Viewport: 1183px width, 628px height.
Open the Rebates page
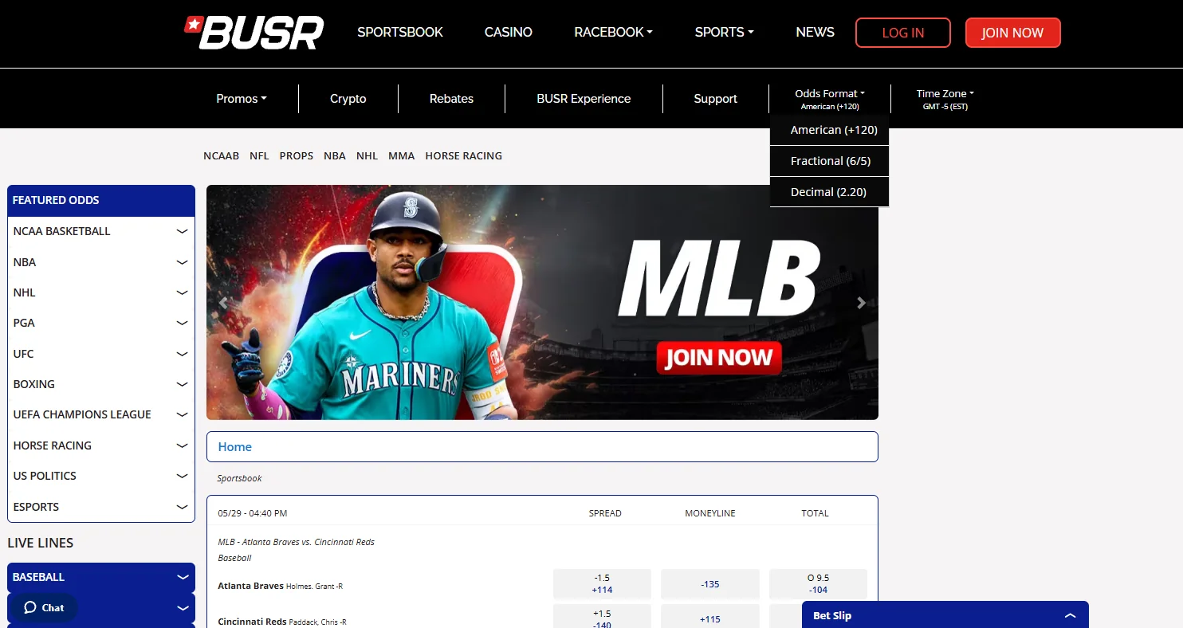(x=451, y=99)
